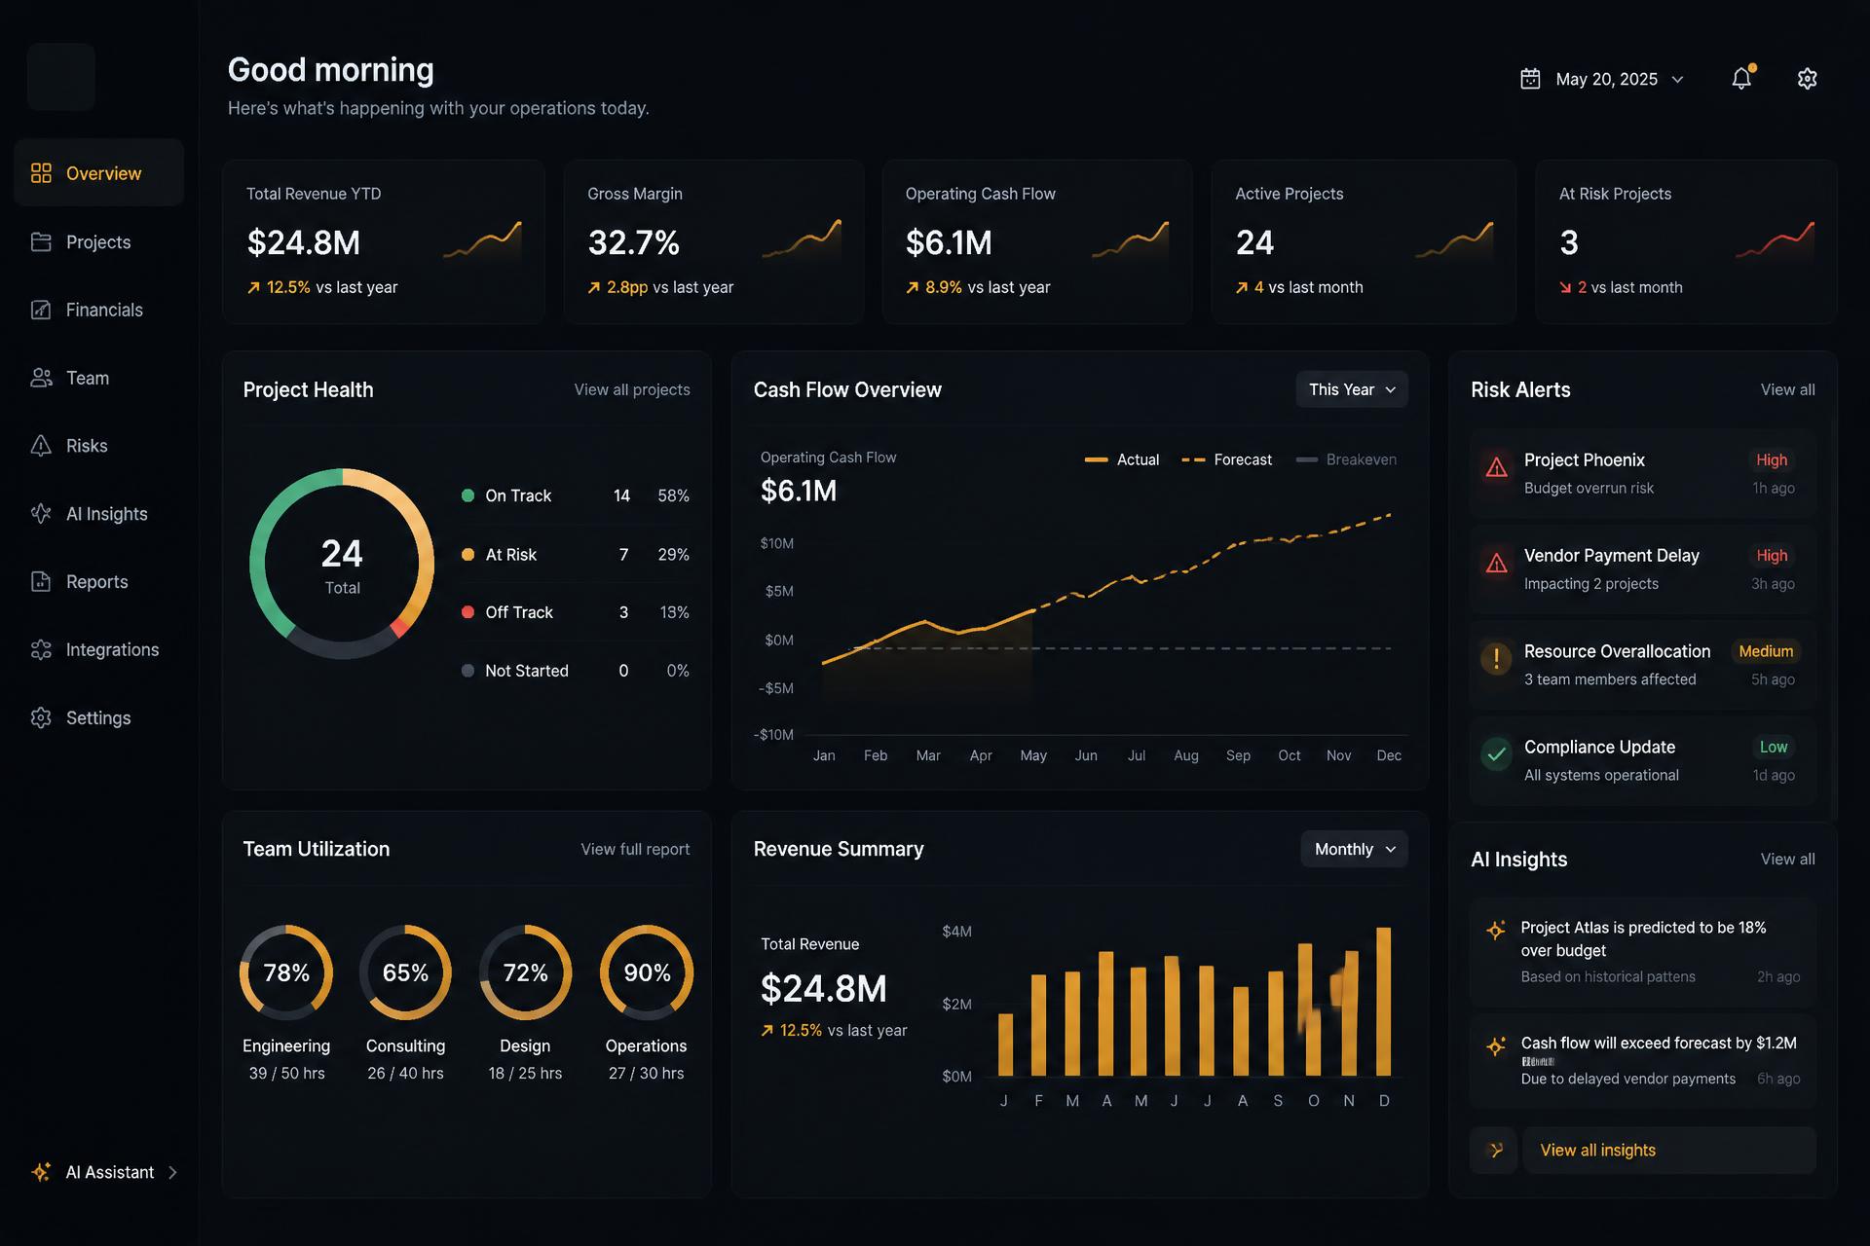
Task: Click View full report link
Action: [635, 849]
